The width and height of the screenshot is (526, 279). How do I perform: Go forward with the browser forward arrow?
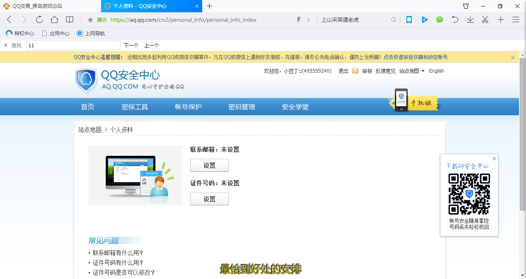24,20
